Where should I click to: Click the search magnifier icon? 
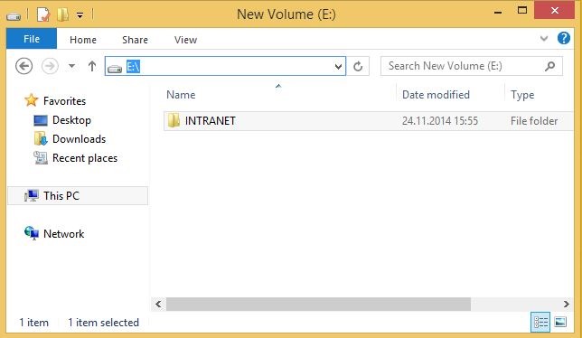click(x=550, y=66)
